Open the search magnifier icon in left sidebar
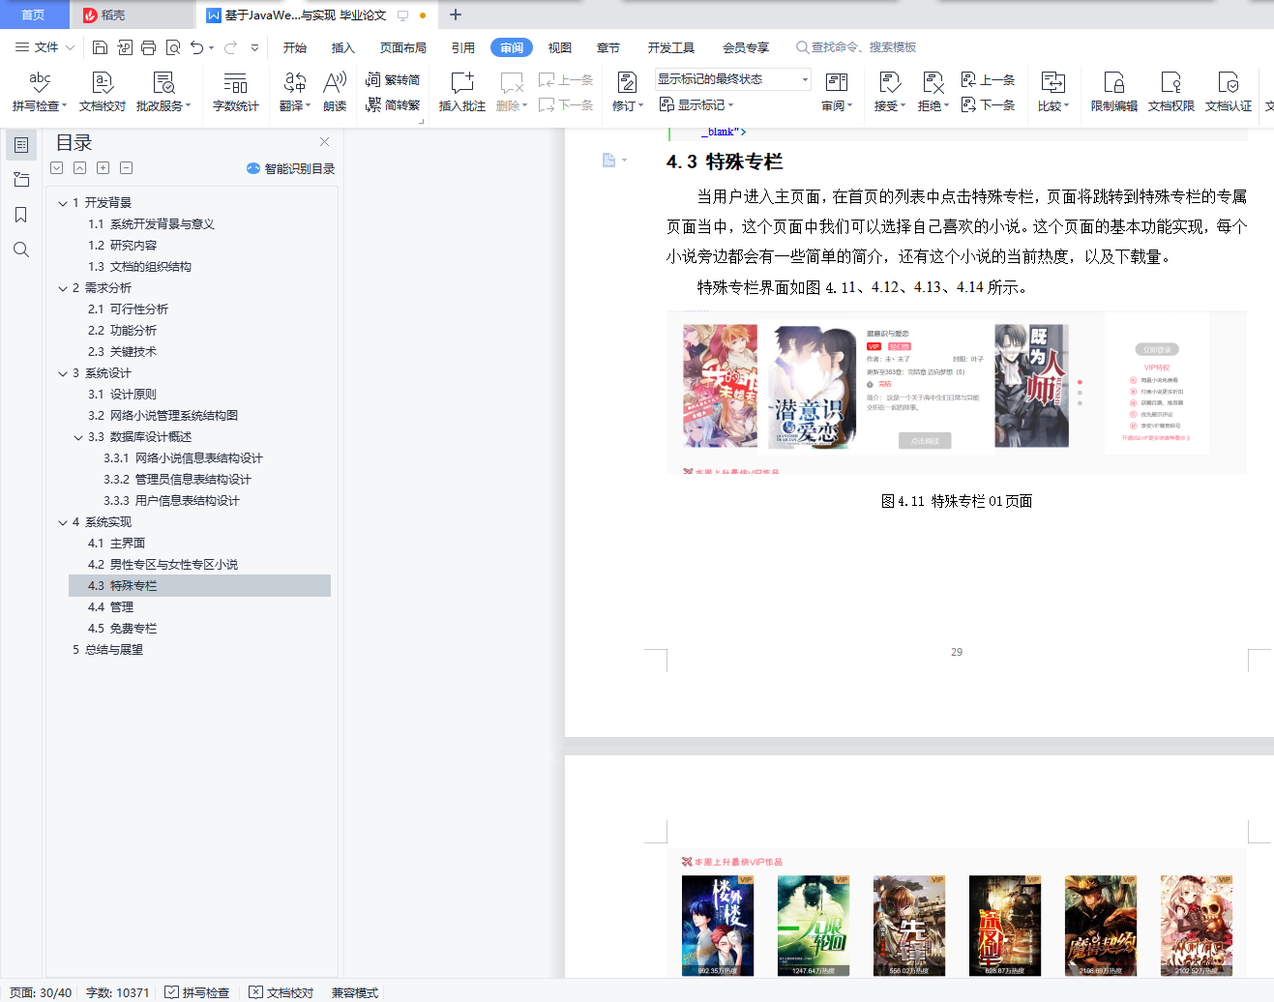1274x1002 pixels. (21, 250)
